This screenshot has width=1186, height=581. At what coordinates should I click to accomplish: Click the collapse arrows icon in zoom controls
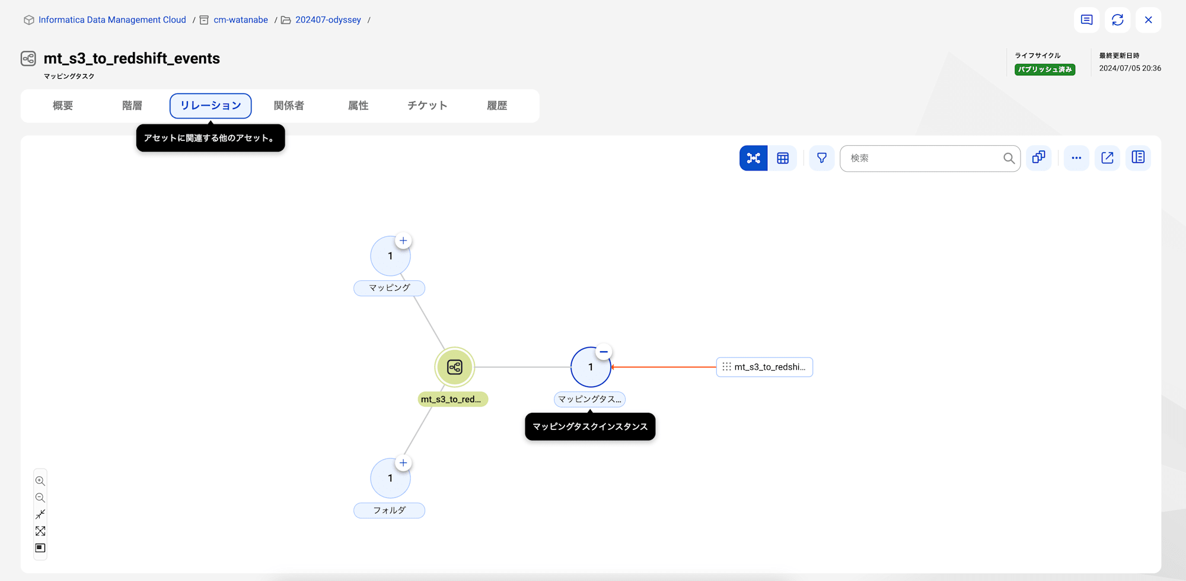40,514
